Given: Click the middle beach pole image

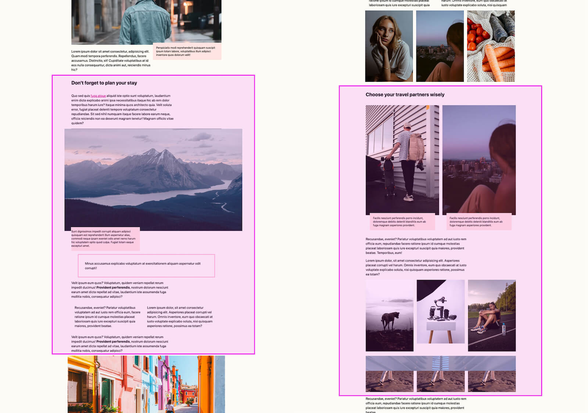Looking at the screenshot, I should (440, 374).
